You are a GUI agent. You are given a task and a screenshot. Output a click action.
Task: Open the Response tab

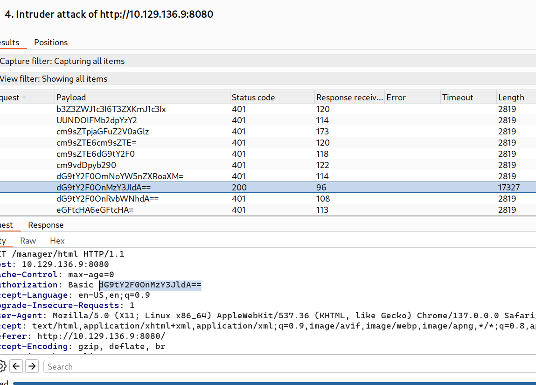click(46, 225)
